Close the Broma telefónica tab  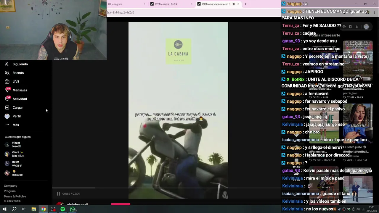point(238,4)
